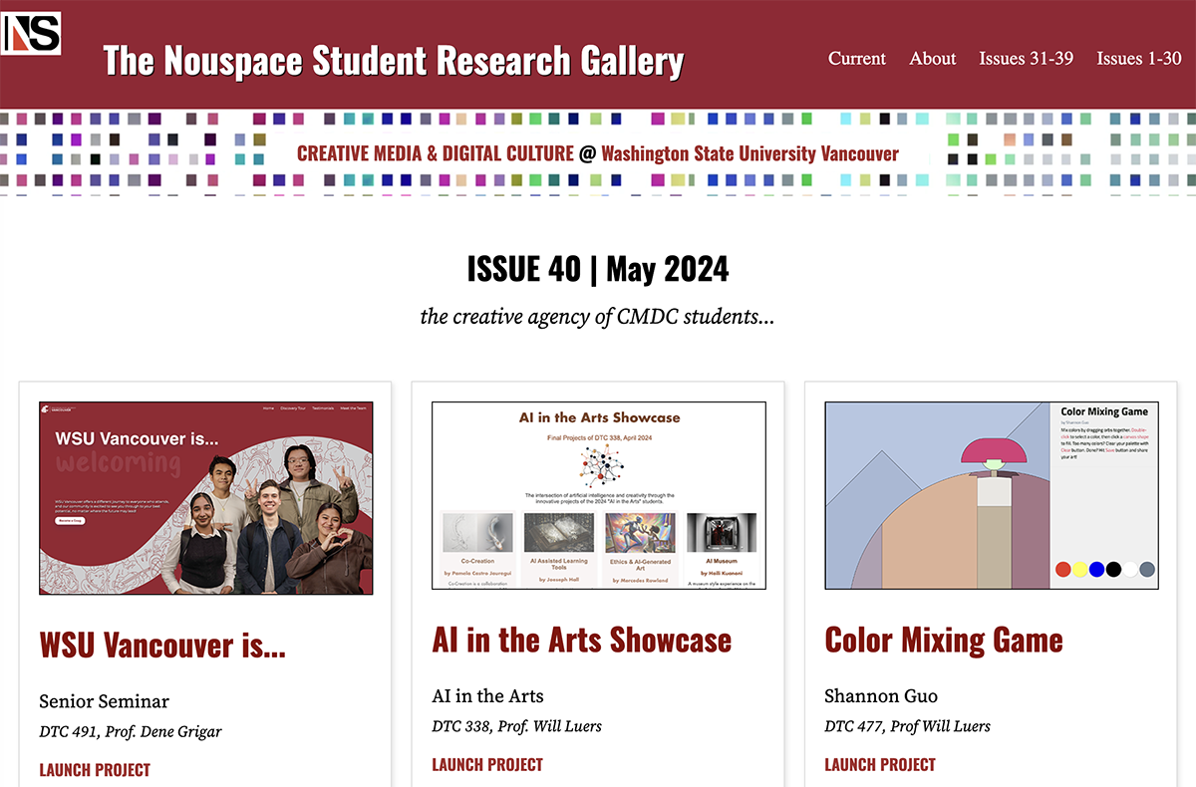Viewport: 1196px width, 787px height.
Task: Switch to the Issues 1-30 section
Action: click(x=1138, y=59)
